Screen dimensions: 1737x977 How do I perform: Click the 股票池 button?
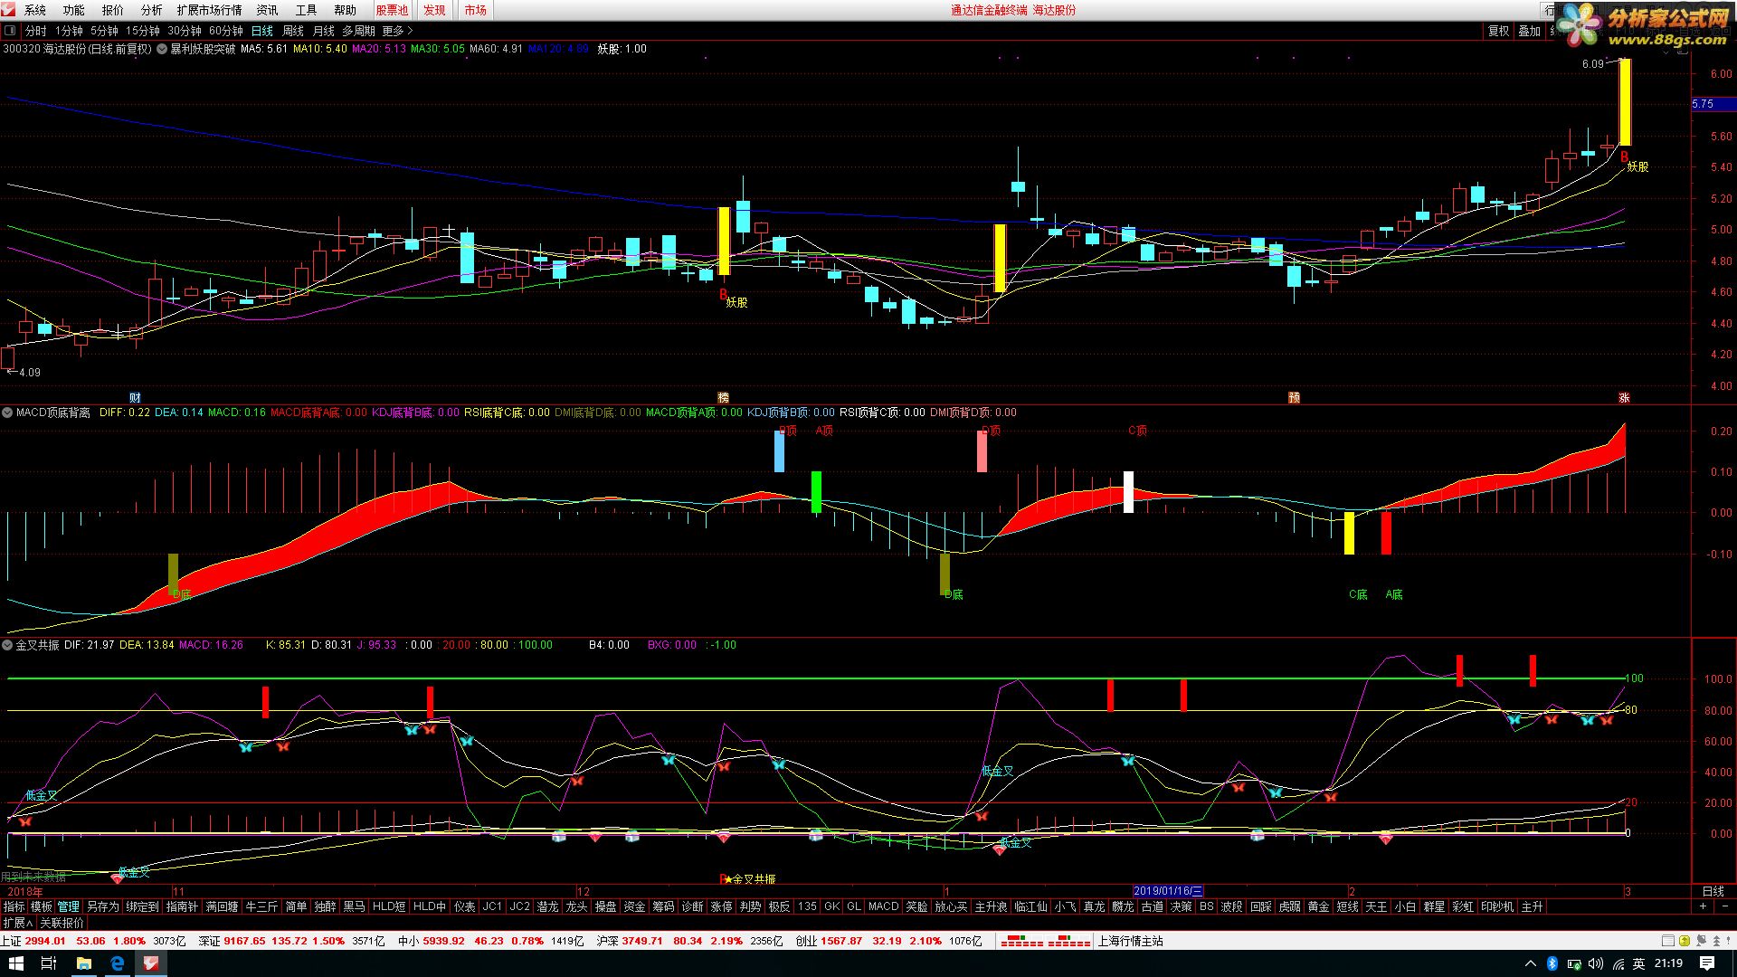392,10
